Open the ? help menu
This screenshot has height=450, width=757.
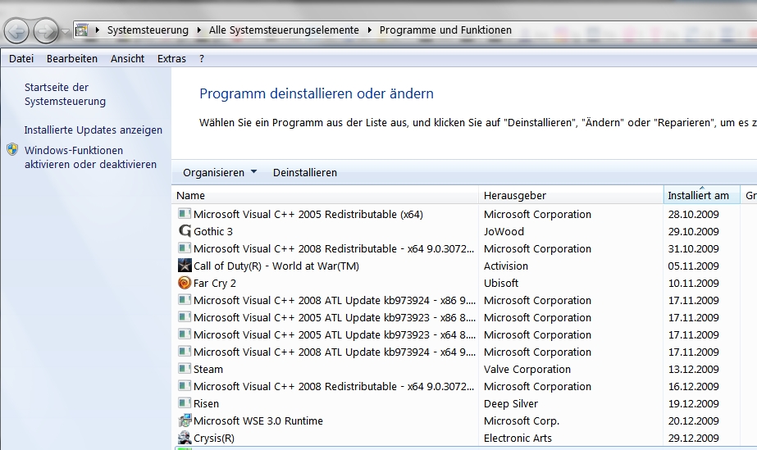point(201,59)
